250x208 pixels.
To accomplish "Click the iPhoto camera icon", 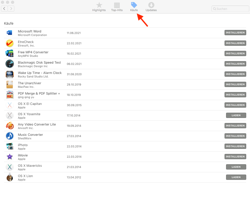I will 10,146.
